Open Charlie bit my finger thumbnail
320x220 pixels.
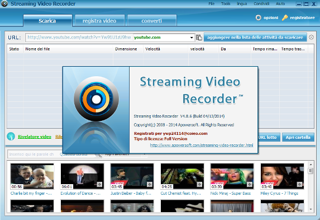32,176
